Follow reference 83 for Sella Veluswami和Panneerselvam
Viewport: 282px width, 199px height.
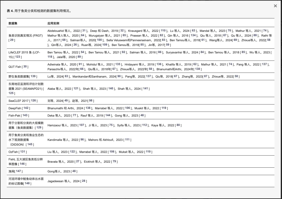pos(163,40)
